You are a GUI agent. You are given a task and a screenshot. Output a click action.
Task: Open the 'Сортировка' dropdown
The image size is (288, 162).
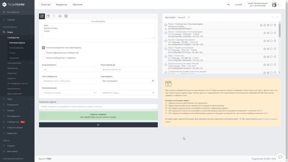pyautogui.click(x=128, y=81)
